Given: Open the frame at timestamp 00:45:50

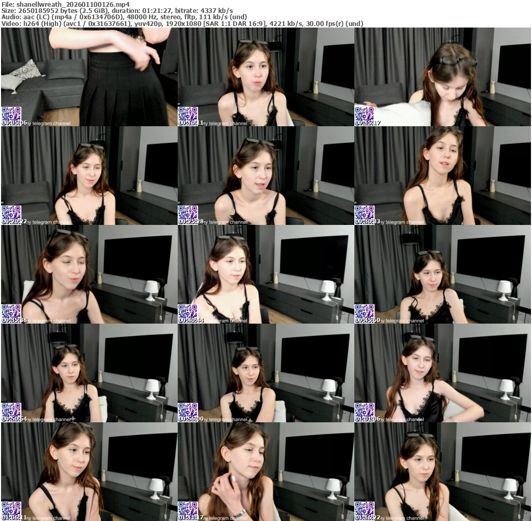Looking at the screenshot, I should tap(443, 274).
